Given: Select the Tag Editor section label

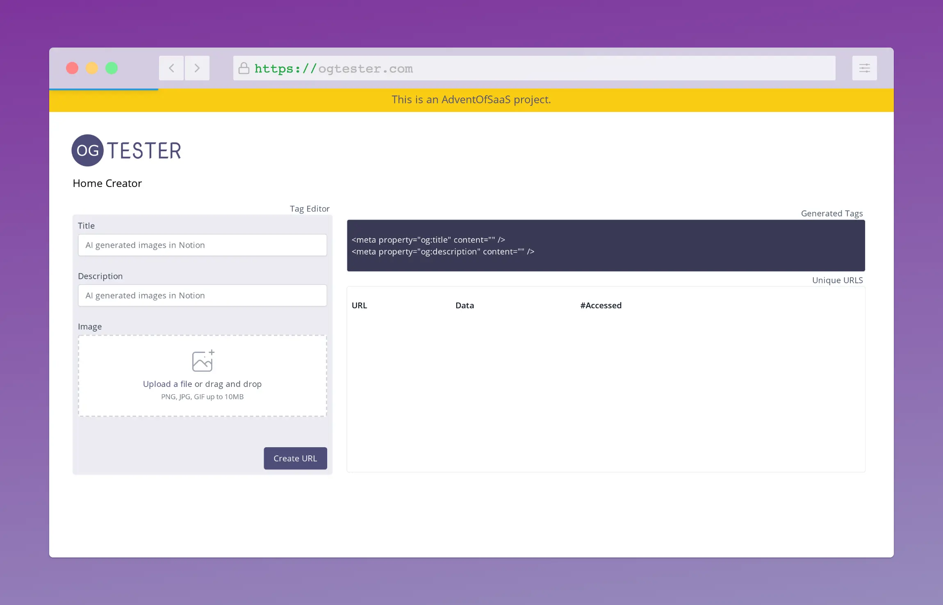Looking at the screenshot, I should coord(310,208).
